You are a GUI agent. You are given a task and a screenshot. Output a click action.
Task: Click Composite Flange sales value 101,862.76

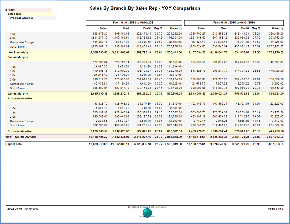coord(100,42)
